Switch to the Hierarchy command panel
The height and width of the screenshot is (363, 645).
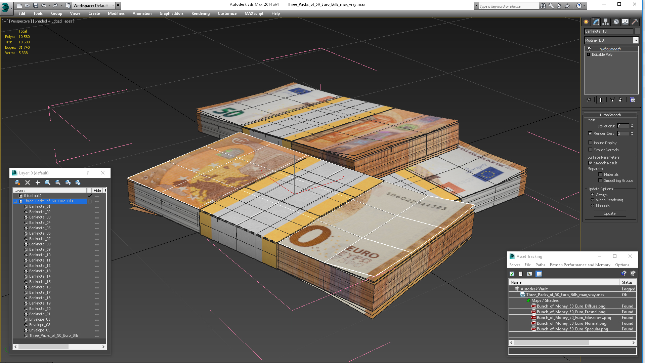coord(605,22)
